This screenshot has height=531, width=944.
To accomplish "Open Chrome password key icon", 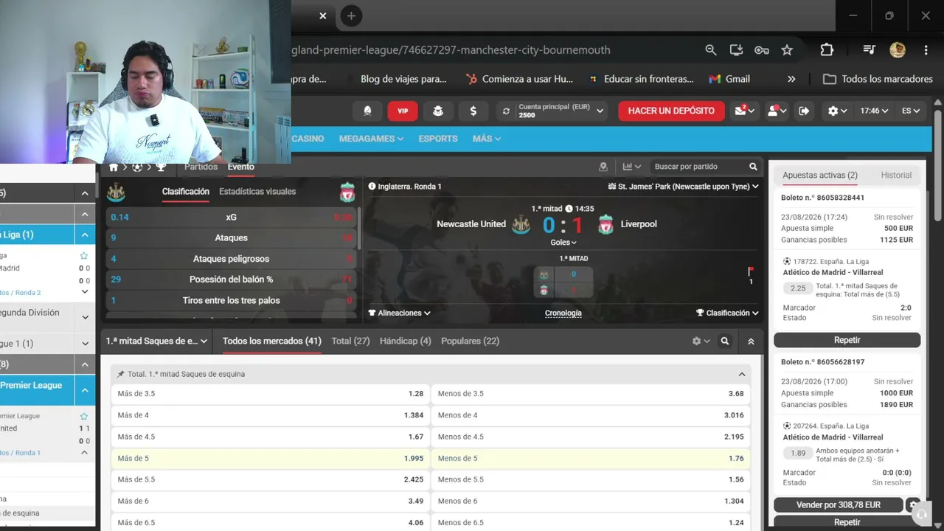I will point(761,50).
